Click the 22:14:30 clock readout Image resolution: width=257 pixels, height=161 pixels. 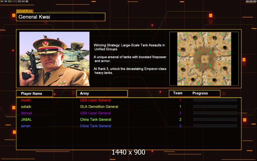click(x=23, y=1)
